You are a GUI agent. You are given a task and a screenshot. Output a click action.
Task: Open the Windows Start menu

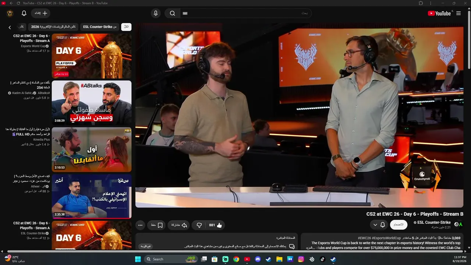[x=138, y=259]
